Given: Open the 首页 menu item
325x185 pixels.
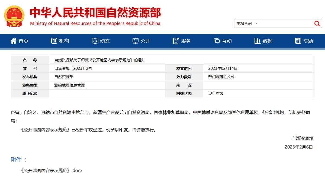Looking at the screenshot, I should click(x=23, y=41).
